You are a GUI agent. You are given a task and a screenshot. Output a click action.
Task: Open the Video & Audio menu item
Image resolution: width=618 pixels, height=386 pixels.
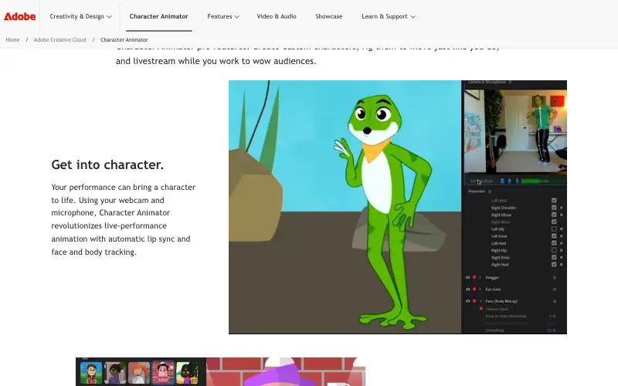[277, 16]
